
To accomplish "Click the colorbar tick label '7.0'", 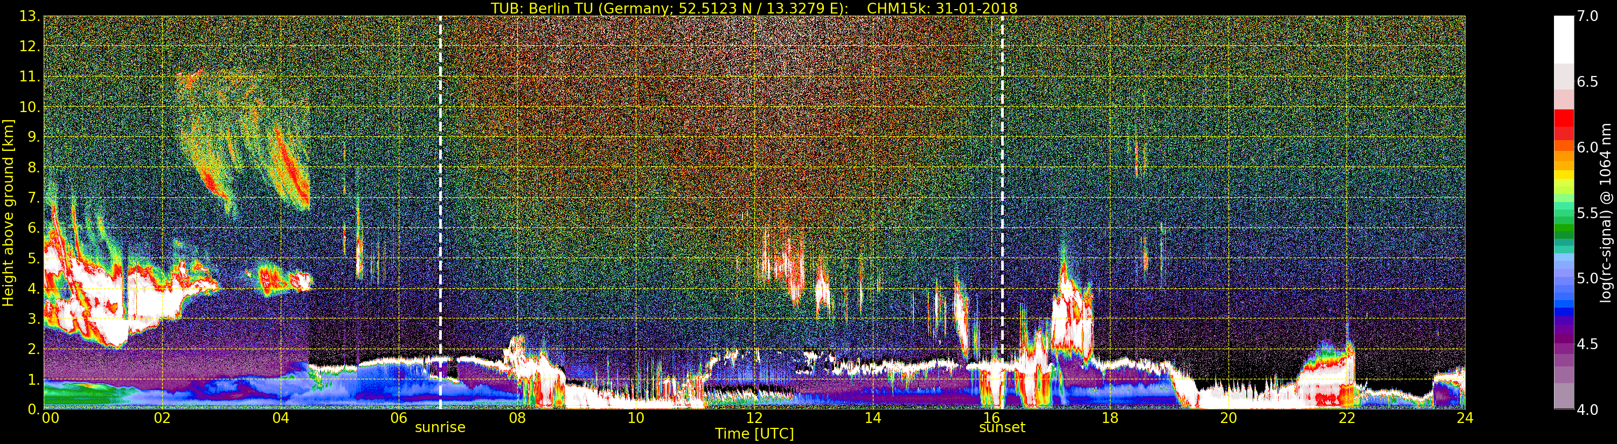I will point(1587,16).
